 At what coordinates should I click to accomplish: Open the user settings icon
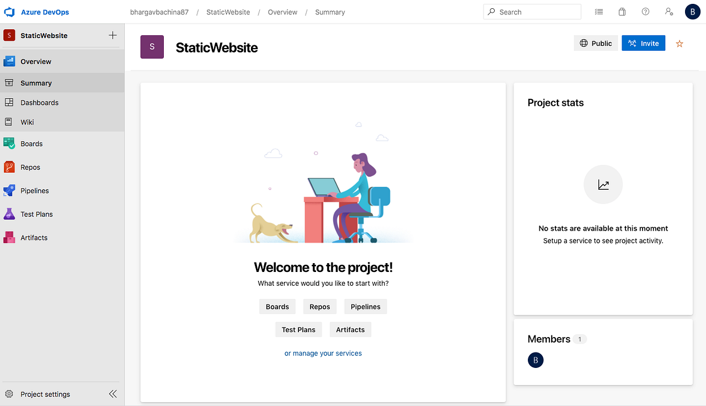coord(669,12)
